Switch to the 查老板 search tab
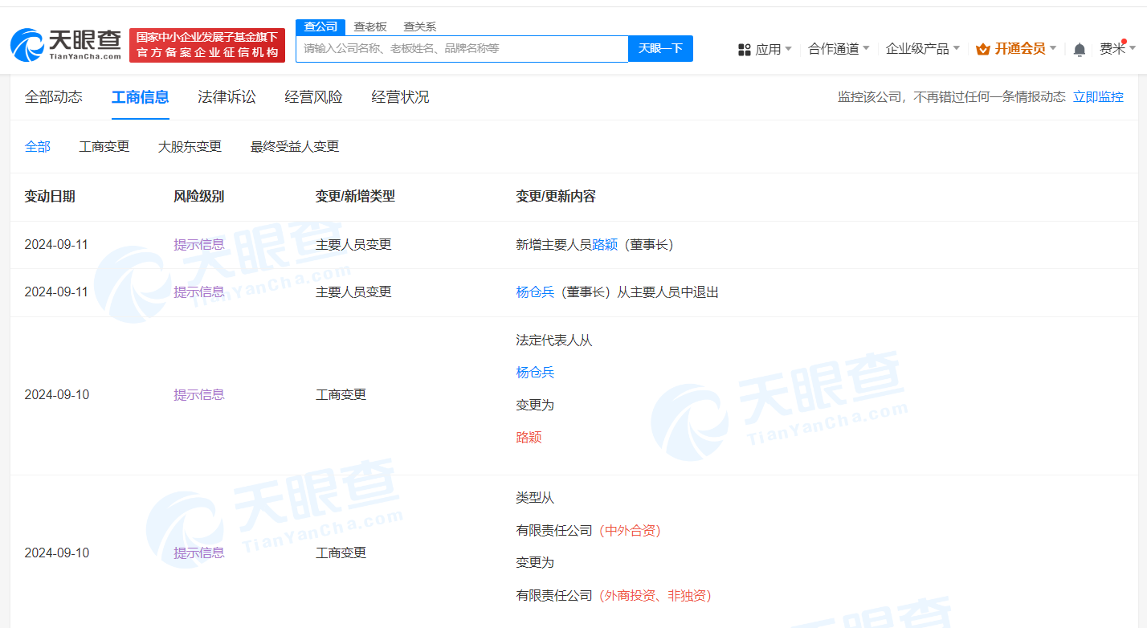 [x=370, y=27]
